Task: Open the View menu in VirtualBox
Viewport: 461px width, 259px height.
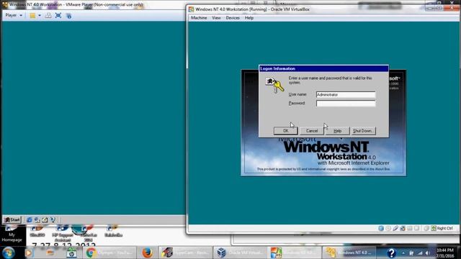Action: tap(216, 18)
